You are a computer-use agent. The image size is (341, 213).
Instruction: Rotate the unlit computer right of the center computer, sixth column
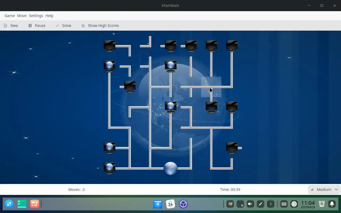coord(211,107)
